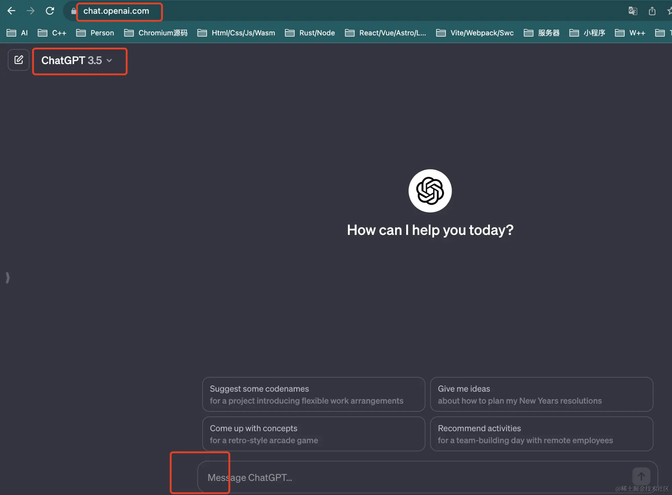Image resolution: width=672 pixels, height=495 pixels.
Task: Expand the sidebar with the left edge handle
Action: pos(8,278)
